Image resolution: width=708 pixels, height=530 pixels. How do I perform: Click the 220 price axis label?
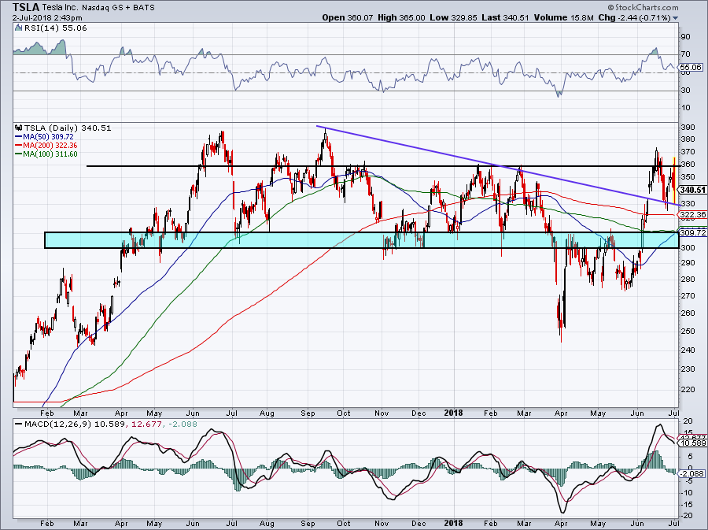click(x=688, y=390)
